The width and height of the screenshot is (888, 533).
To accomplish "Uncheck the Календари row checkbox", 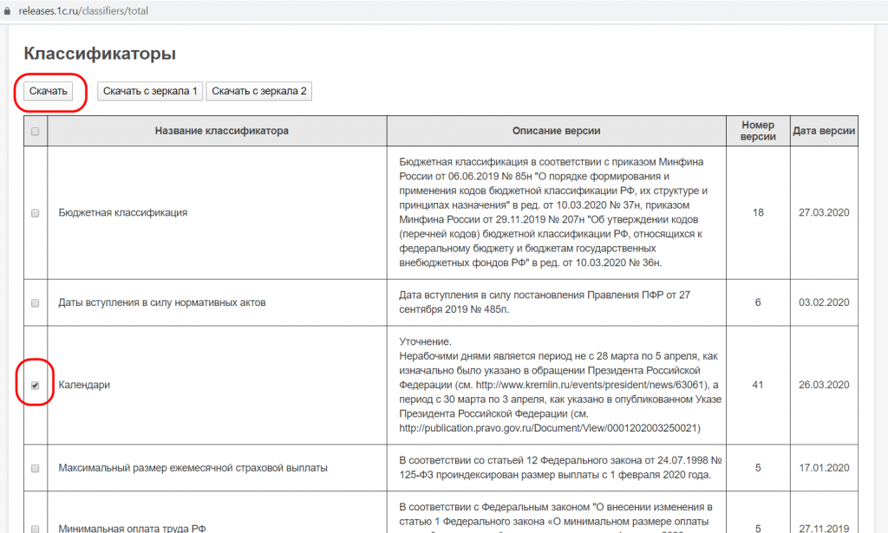I will [x=35, y=386].
